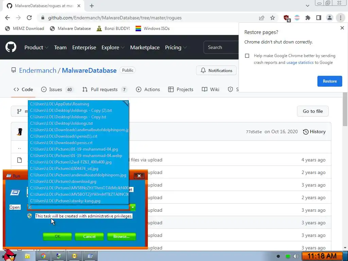
Task: Open the Bonzi BUDDY! bookmark
Action: [113, 29]
